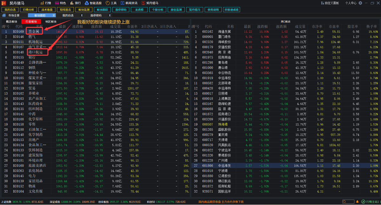
Task: Click the 龙虎榜 toolbar button
Action: pyautogui.click(x=139, y=10)
